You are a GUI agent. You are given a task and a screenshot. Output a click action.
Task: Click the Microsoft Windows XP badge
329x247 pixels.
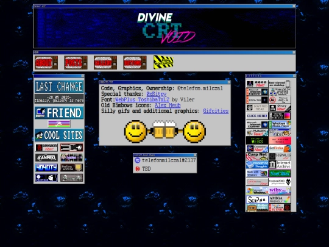pos(257,191)
